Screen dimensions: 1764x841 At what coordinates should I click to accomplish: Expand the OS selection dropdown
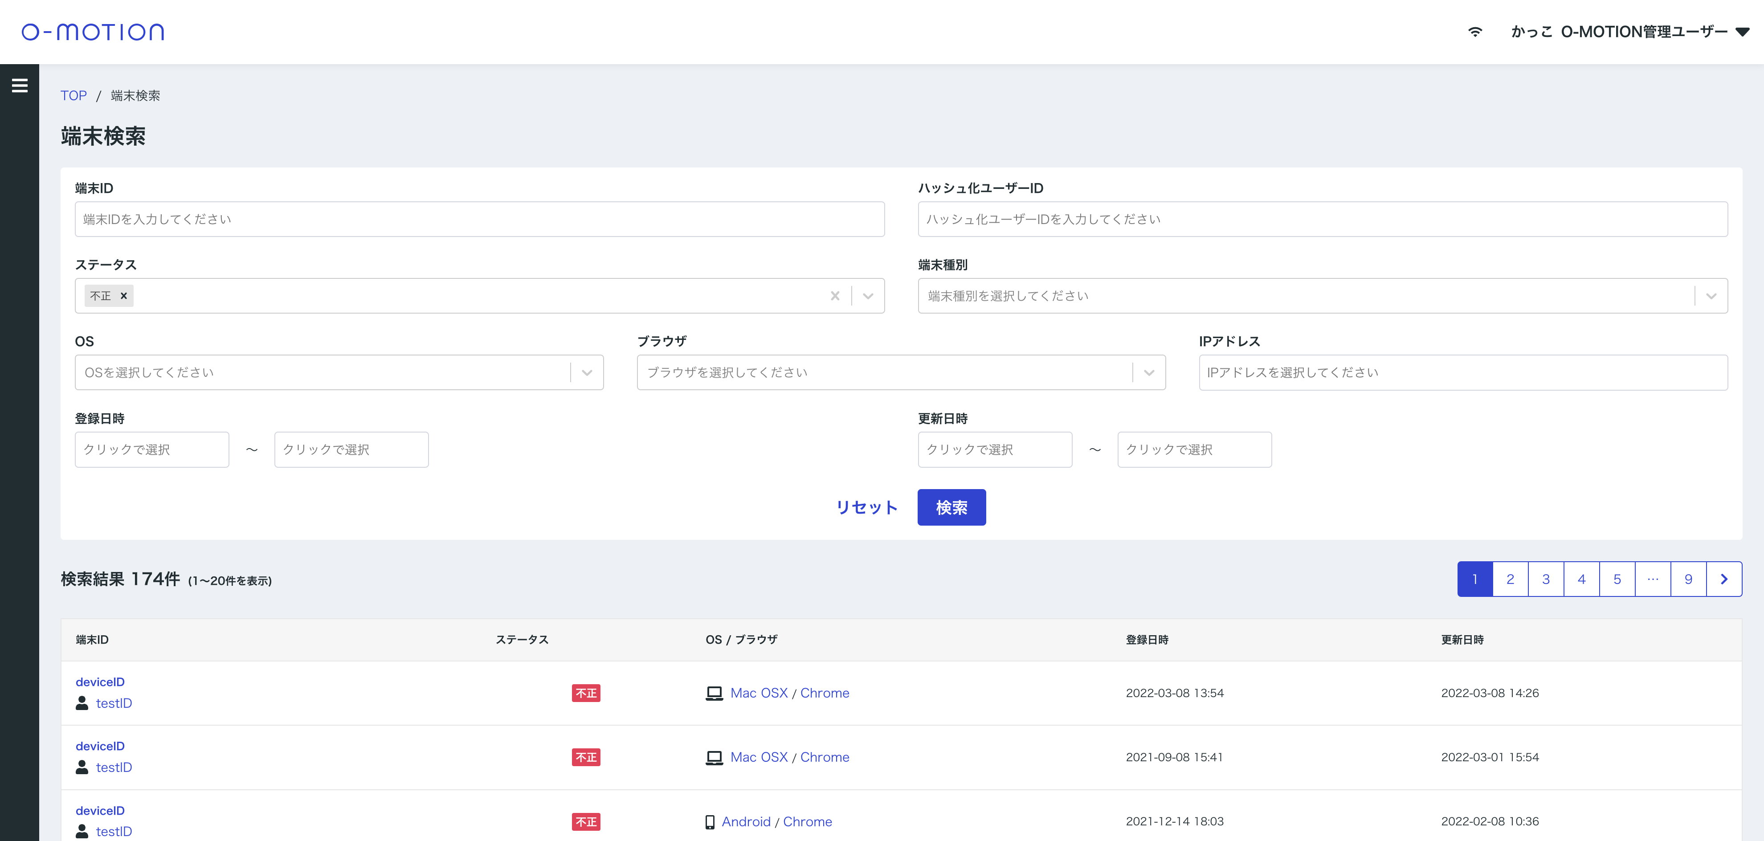pos(587,372)
